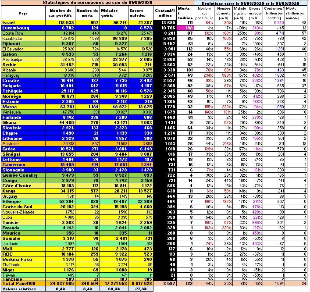The image size is (310, 292).
Task: Select the Slovaquie cell
Action: point(23,170)
